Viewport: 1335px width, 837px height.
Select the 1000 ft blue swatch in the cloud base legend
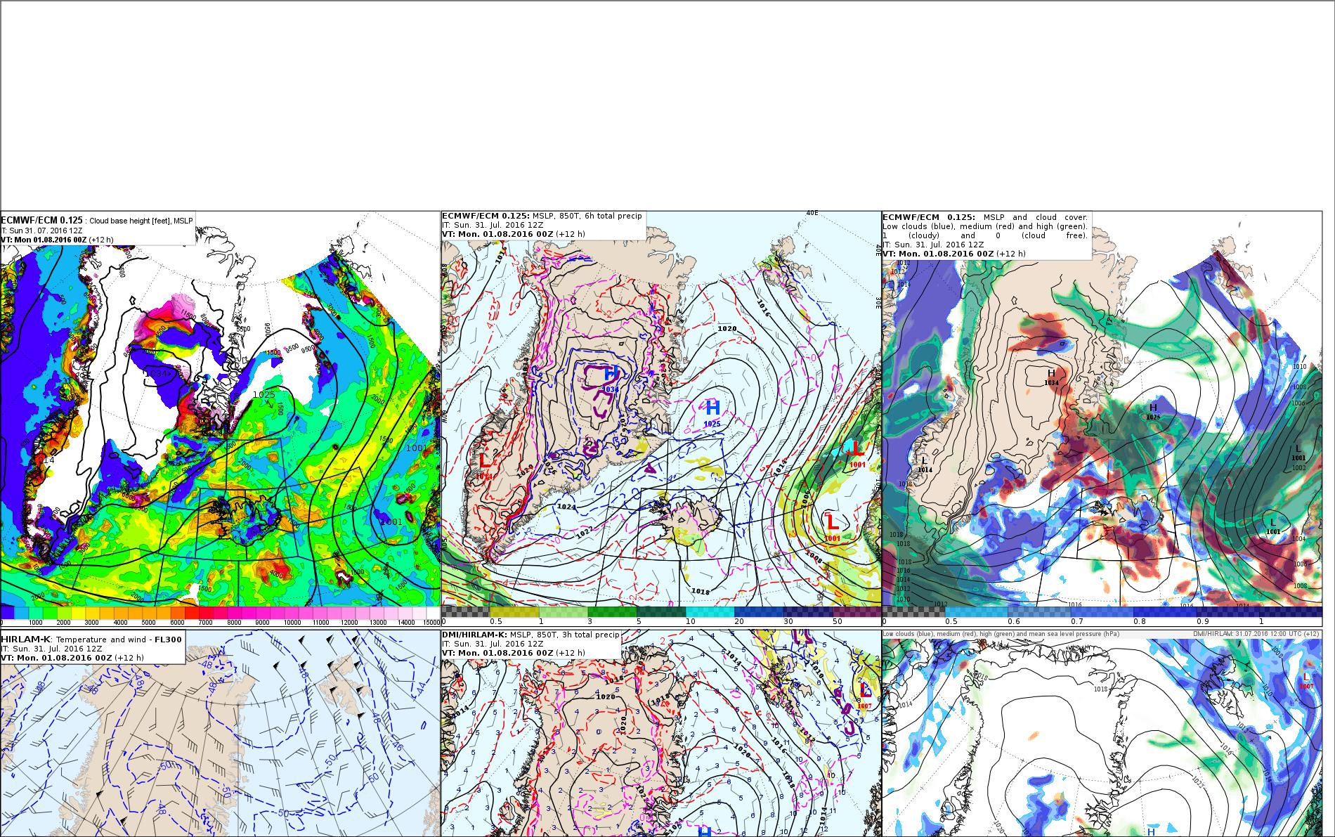(22, 613)
